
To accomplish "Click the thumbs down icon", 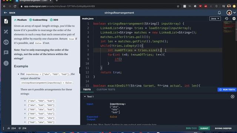I will [x=20, y=128].
